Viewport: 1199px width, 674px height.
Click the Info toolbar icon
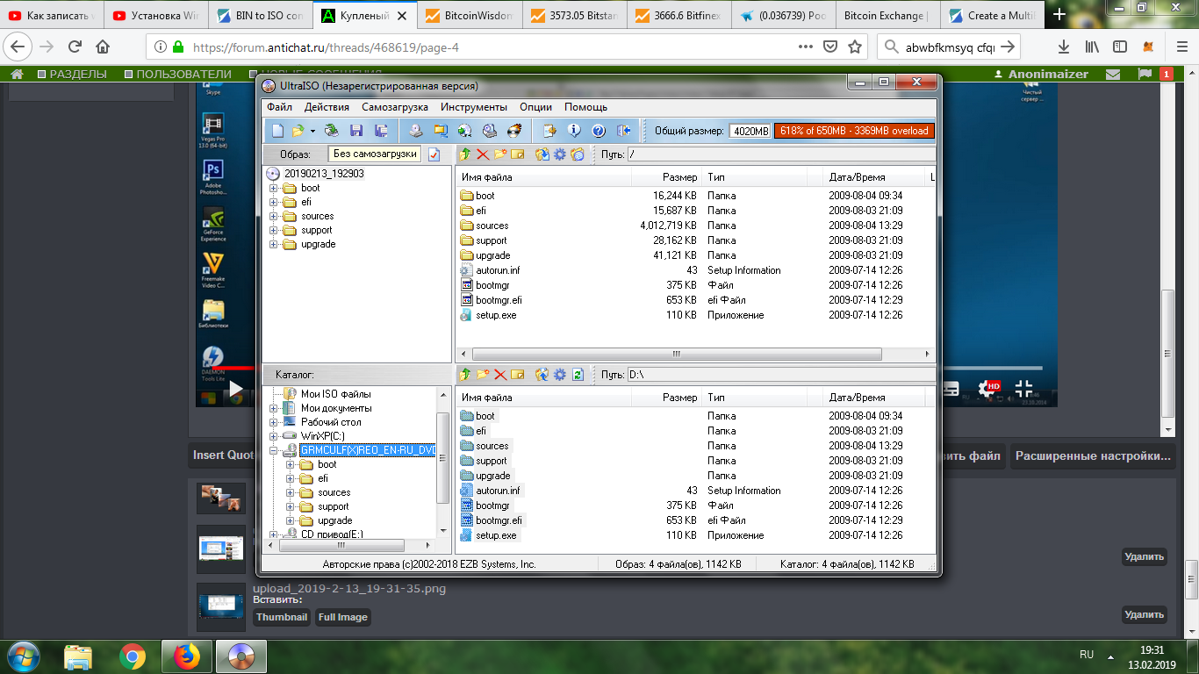[574, 131]
